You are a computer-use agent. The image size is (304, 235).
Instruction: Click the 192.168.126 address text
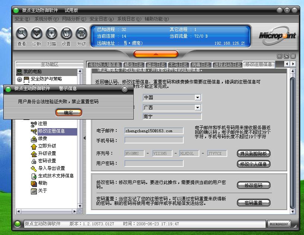(229, 43)
